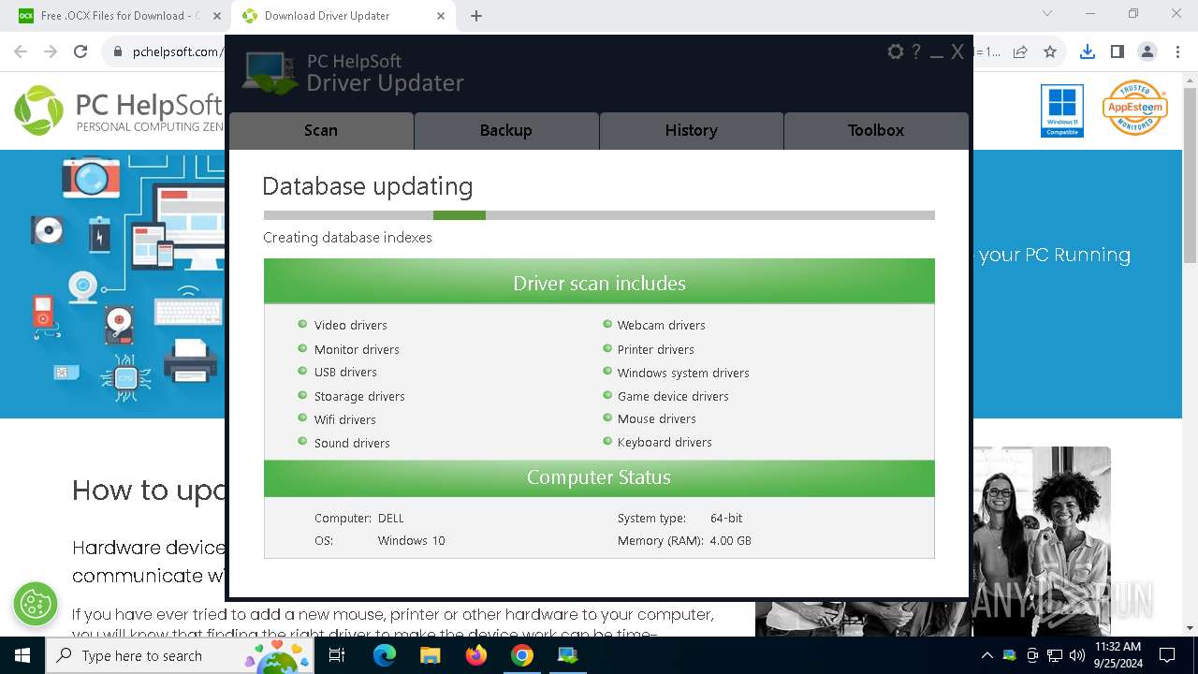The image size is (1198, 674).
Task: Click the "4.00 GB" memory value
Action: click(x=730, y=540)
